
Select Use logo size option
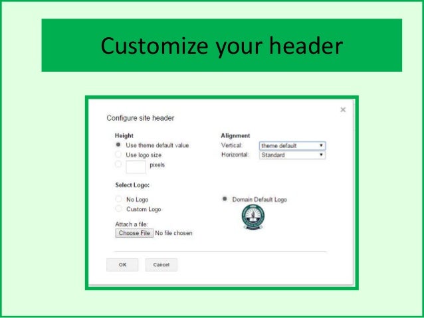pos(118,154)
